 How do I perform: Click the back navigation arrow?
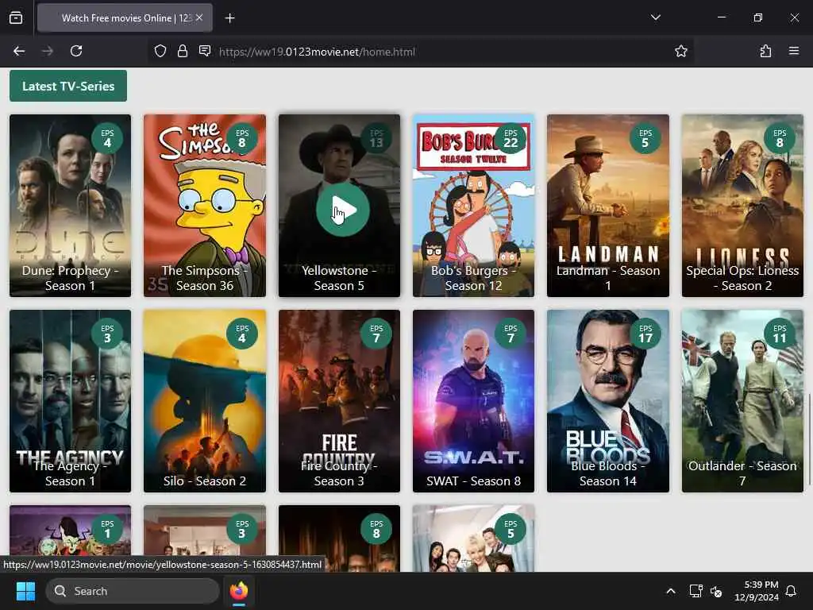tap(19, 51)
